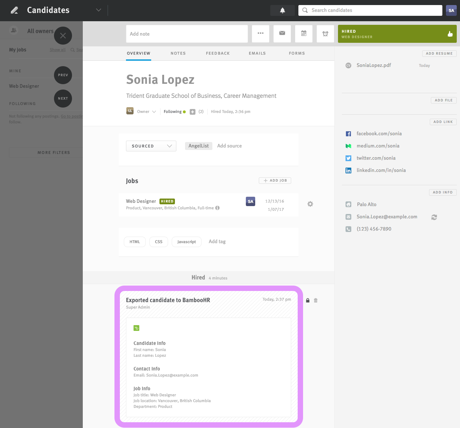The width and height of the screenshot is (460, 428).
Task: Click the thumbs-up icon on Hired banner
Action: 450,34
